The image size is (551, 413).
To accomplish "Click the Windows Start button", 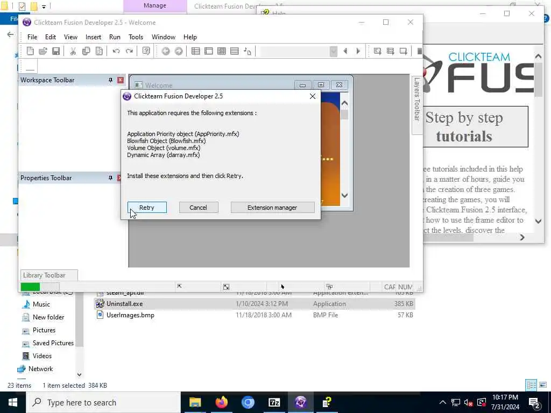I will [13, 402].
